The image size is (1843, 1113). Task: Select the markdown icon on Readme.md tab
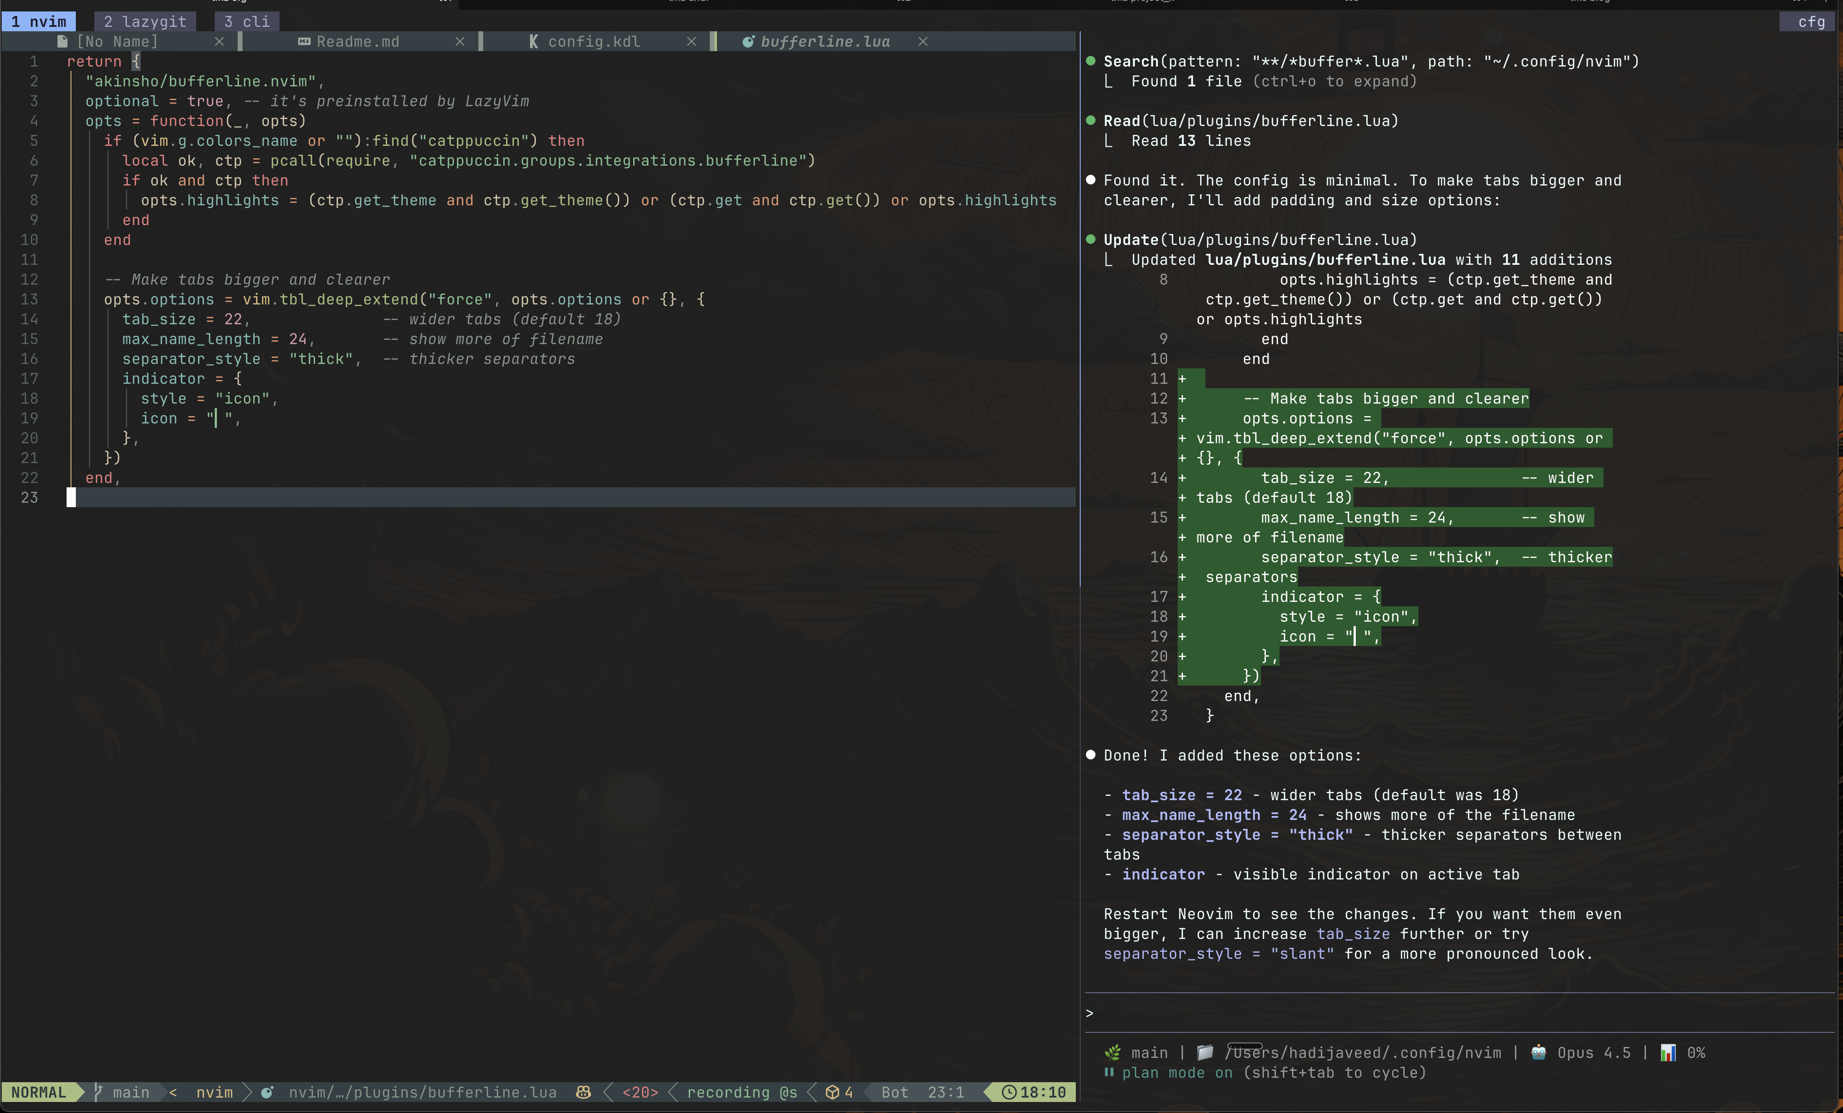point(304,41)
